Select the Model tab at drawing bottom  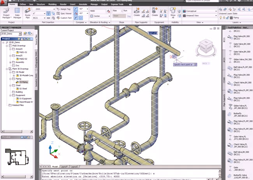(x=55, y=167)
